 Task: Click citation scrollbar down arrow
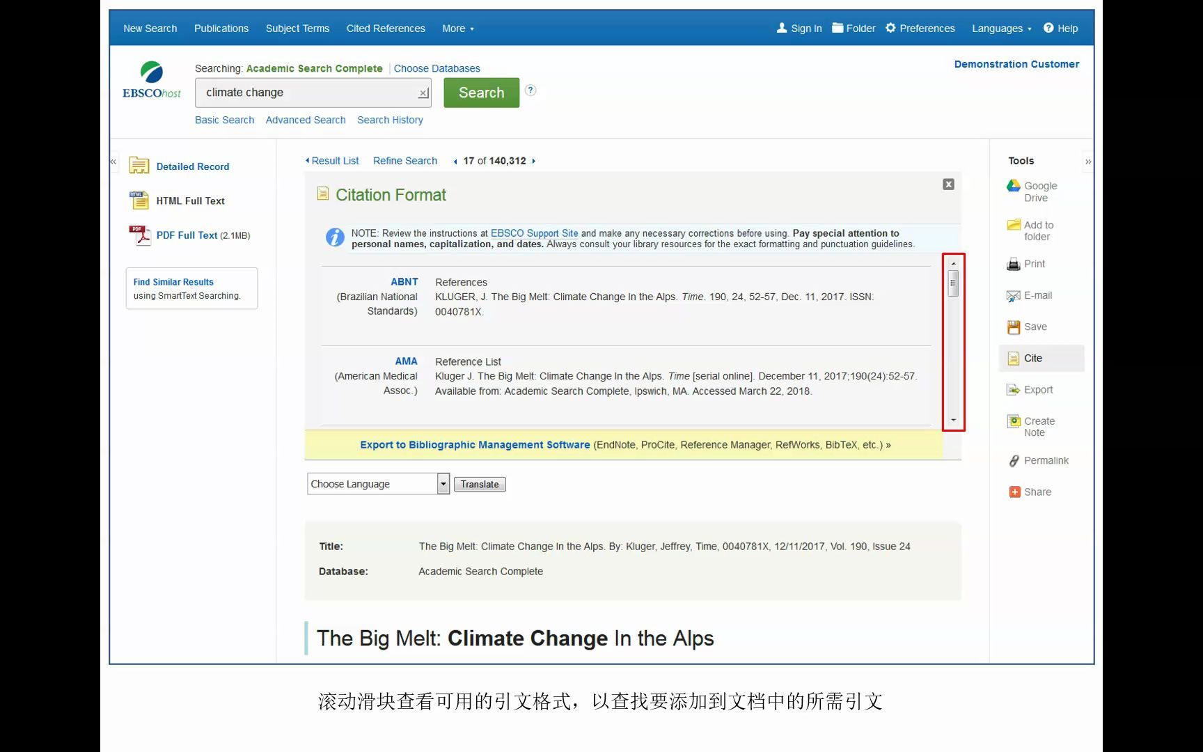coord(953,421)
